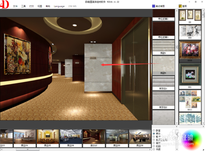Click the scene strip horizontal scrollbar thumb
The width and height of the screenshot is (205, 151).
pyautogui.click(x=28, y=149)
